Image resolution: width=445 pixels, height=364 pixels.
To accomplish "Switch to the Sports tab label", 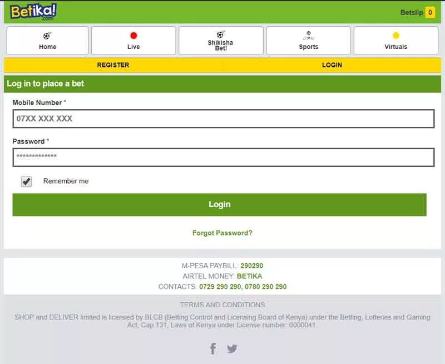I will (309, 47).
